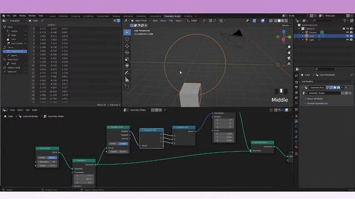Viewport: 355px width, 199px height.
Task: Expand the Output Attributes panel
Action: pos(315,98)
